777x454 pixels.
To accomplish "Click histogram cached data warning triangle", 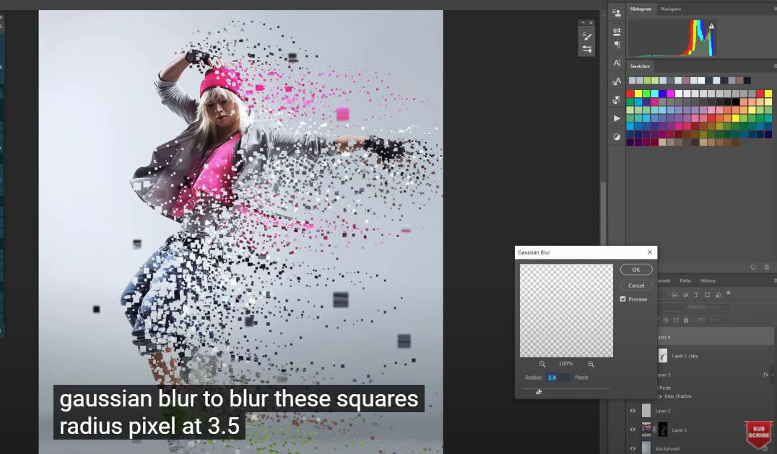I will click(711, 26).
